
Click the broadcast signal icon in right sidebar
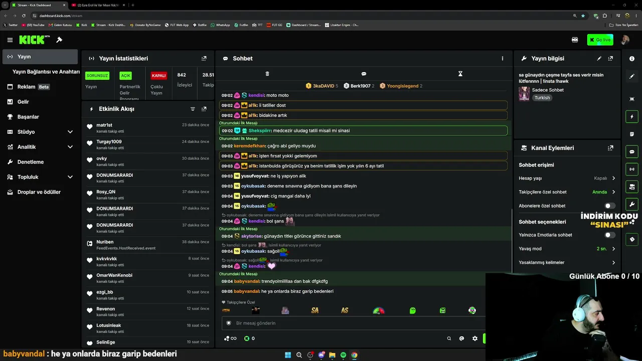click(x=631, y=169)
